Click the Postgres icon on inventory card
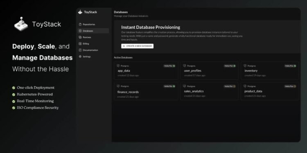307x153 pixels. [245, 66]
